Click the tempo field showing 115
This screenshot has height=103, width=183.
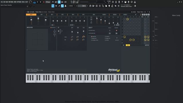coord(48,2)
